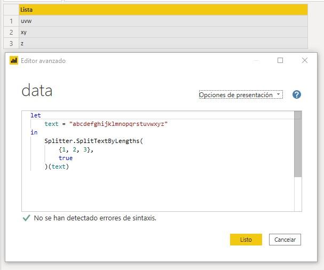Open the Opciones de presentación dropdown
The height and width of the screenshot is (270, 324).
click(240, 95)
